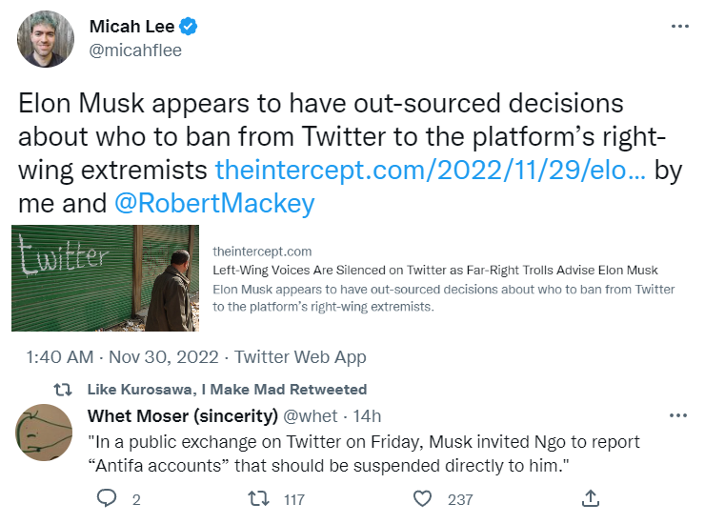Open 'Like Kurosawa, I Make Mad Retweeted' profile
This screenshot has width=705, height=524.
tap(227, 390)
